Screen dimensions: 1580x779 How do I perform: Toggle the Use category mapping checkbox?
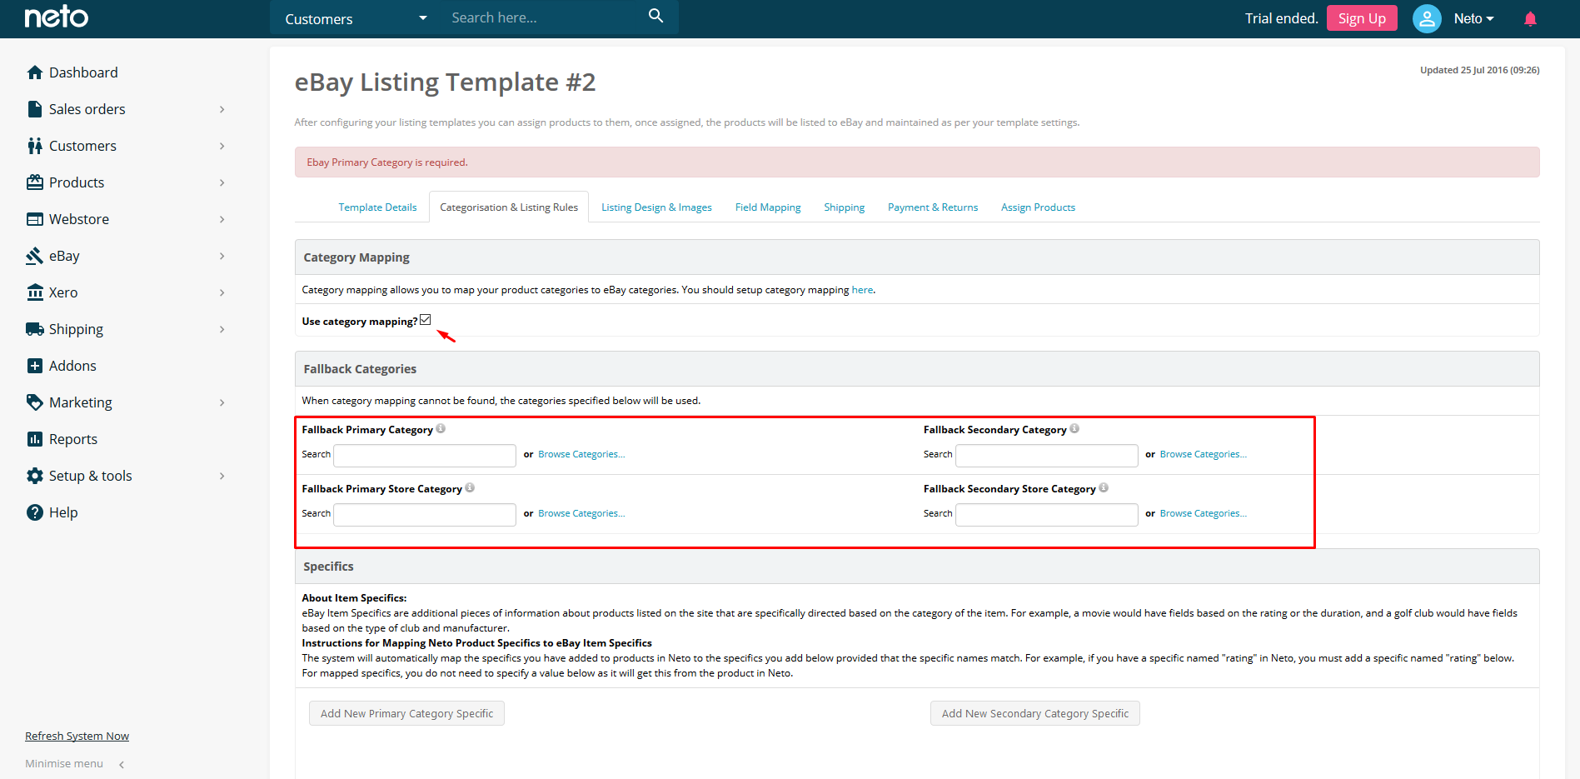pos(426,320)
